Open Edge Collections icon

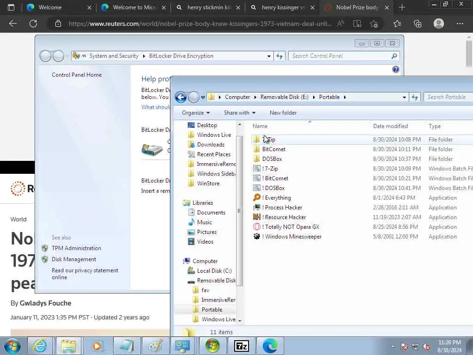tap(418, 24)
